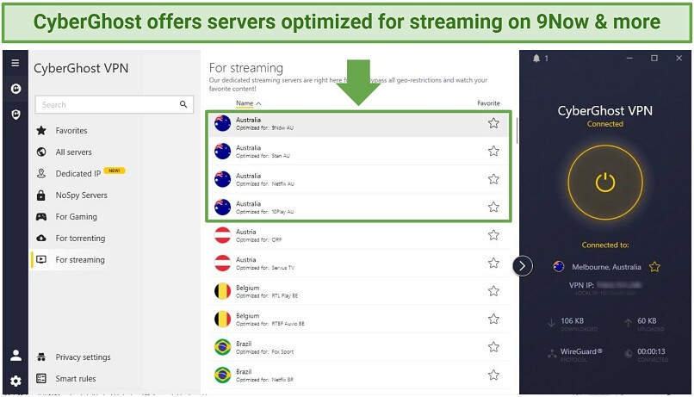Select the Australia flag for Stan AU
This screenshot has height=397, width=694.
[223, 151]
